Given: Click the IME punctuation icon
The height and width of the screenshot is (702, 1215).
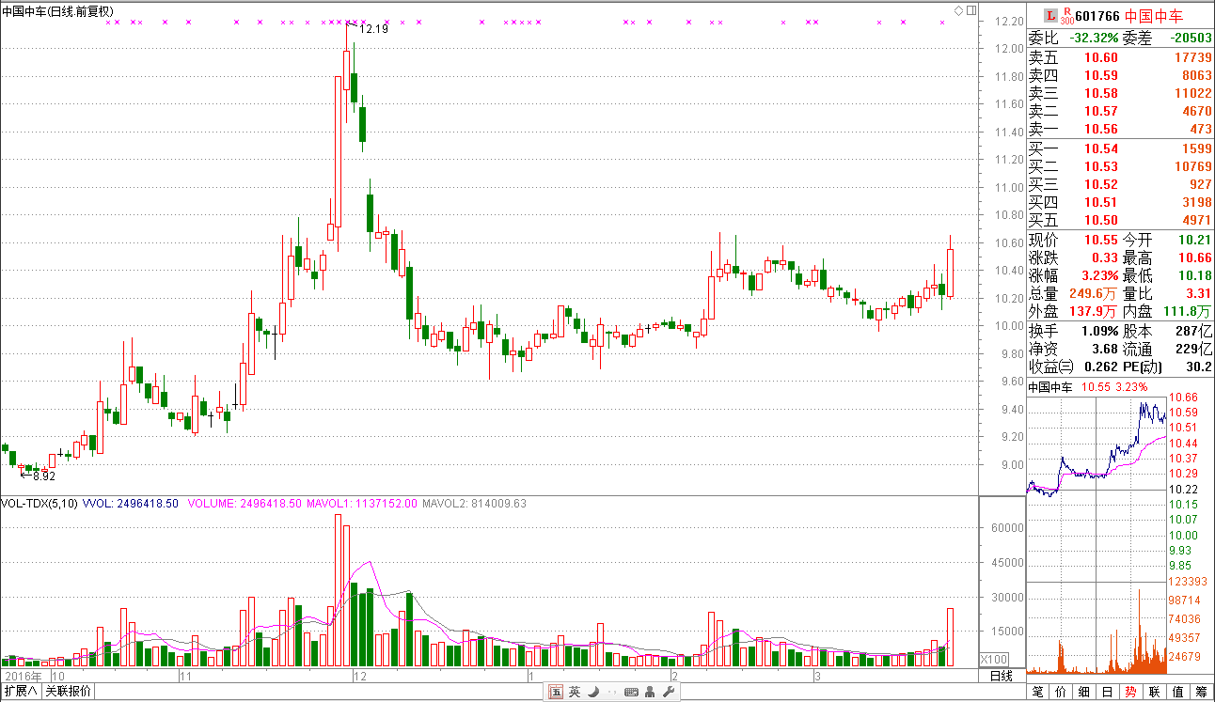Looking at the screenshot, I should coord(611,692).
